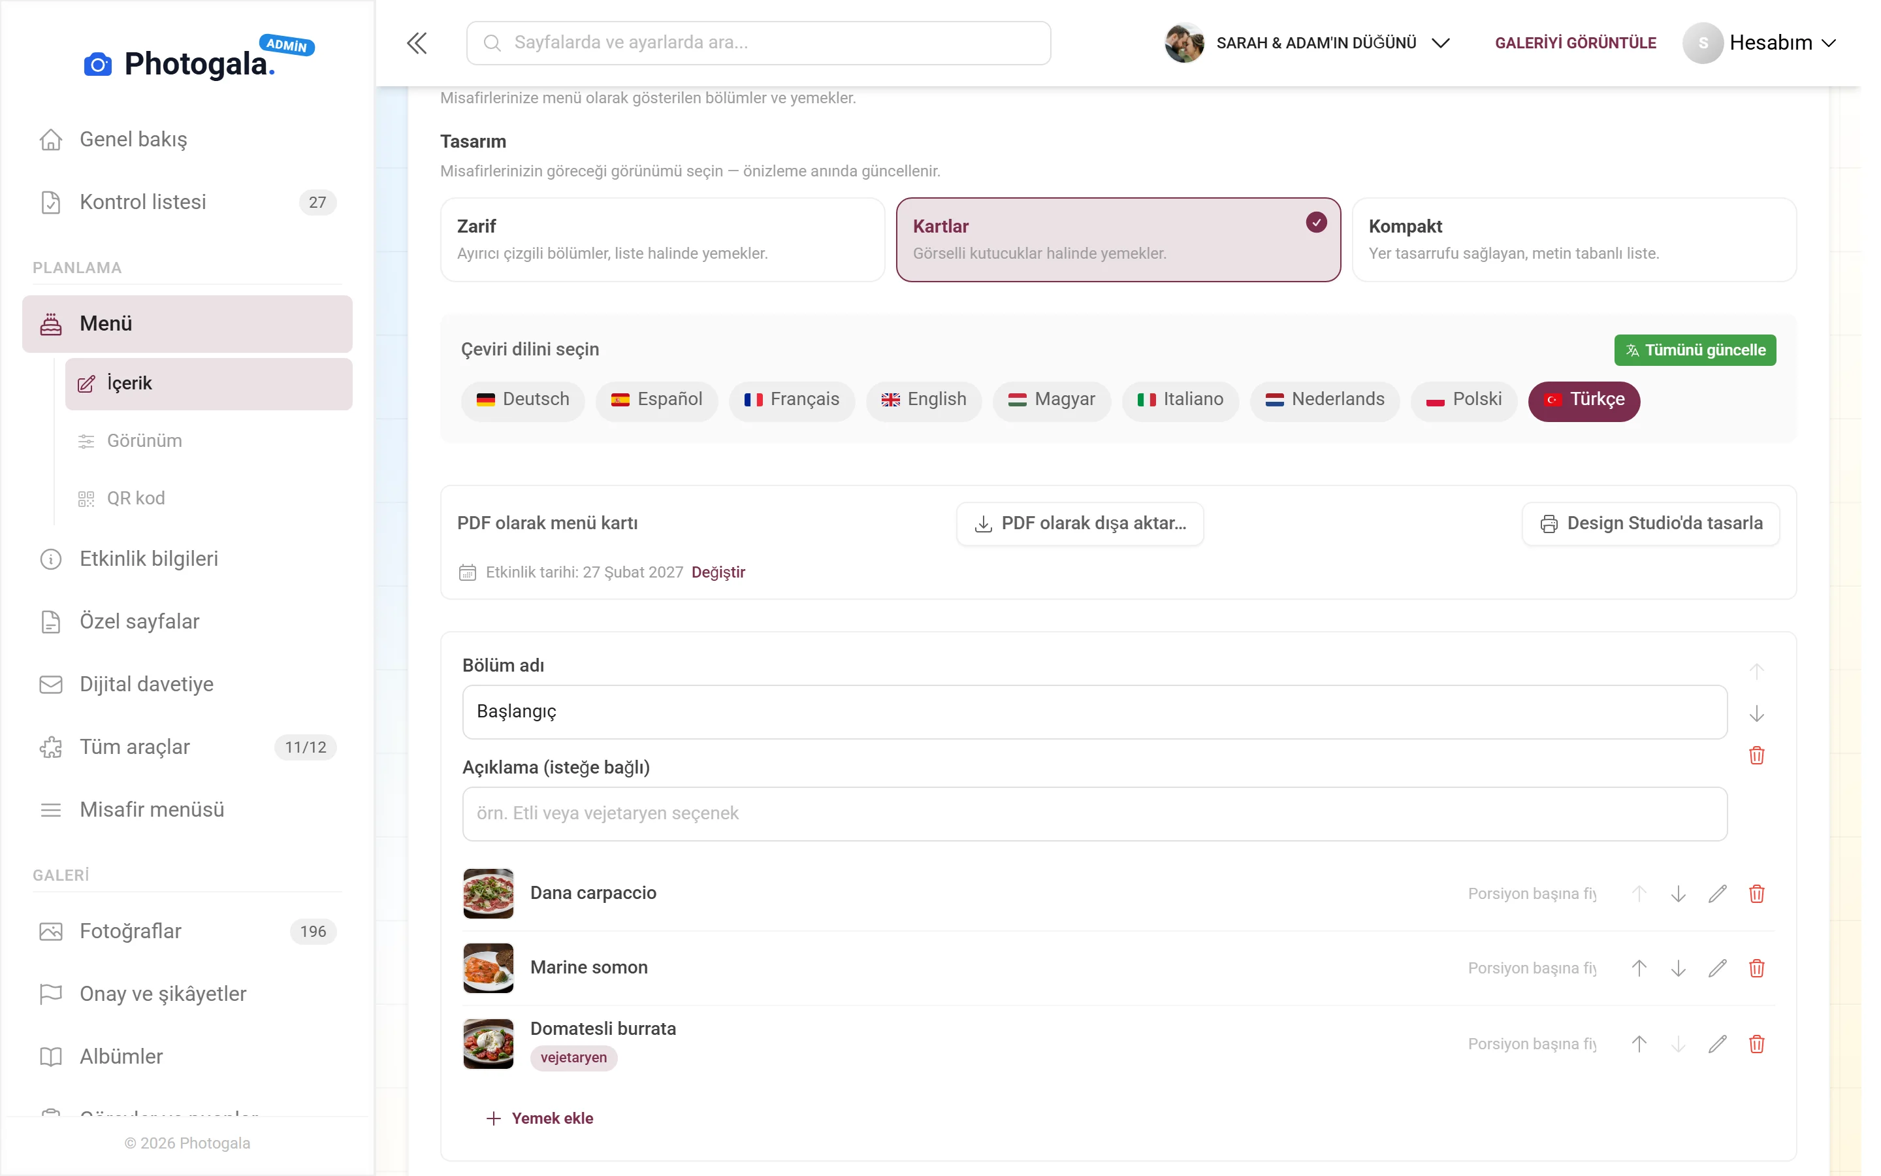The width and height of the screenshot is (1881, 1176).
Task: Expand the Hesabım account menu
Action: click(x=1759, y=42)
